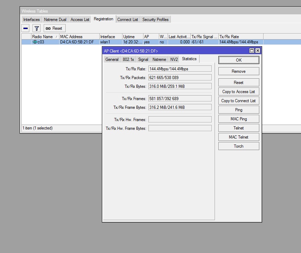Click the 'yes' AP cell
Screen dimensions: 301x253
[x=151, y=42]
